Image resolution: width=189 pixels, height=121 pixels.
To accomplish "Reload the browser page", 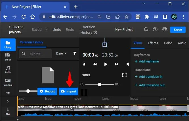I will point(24,17).
